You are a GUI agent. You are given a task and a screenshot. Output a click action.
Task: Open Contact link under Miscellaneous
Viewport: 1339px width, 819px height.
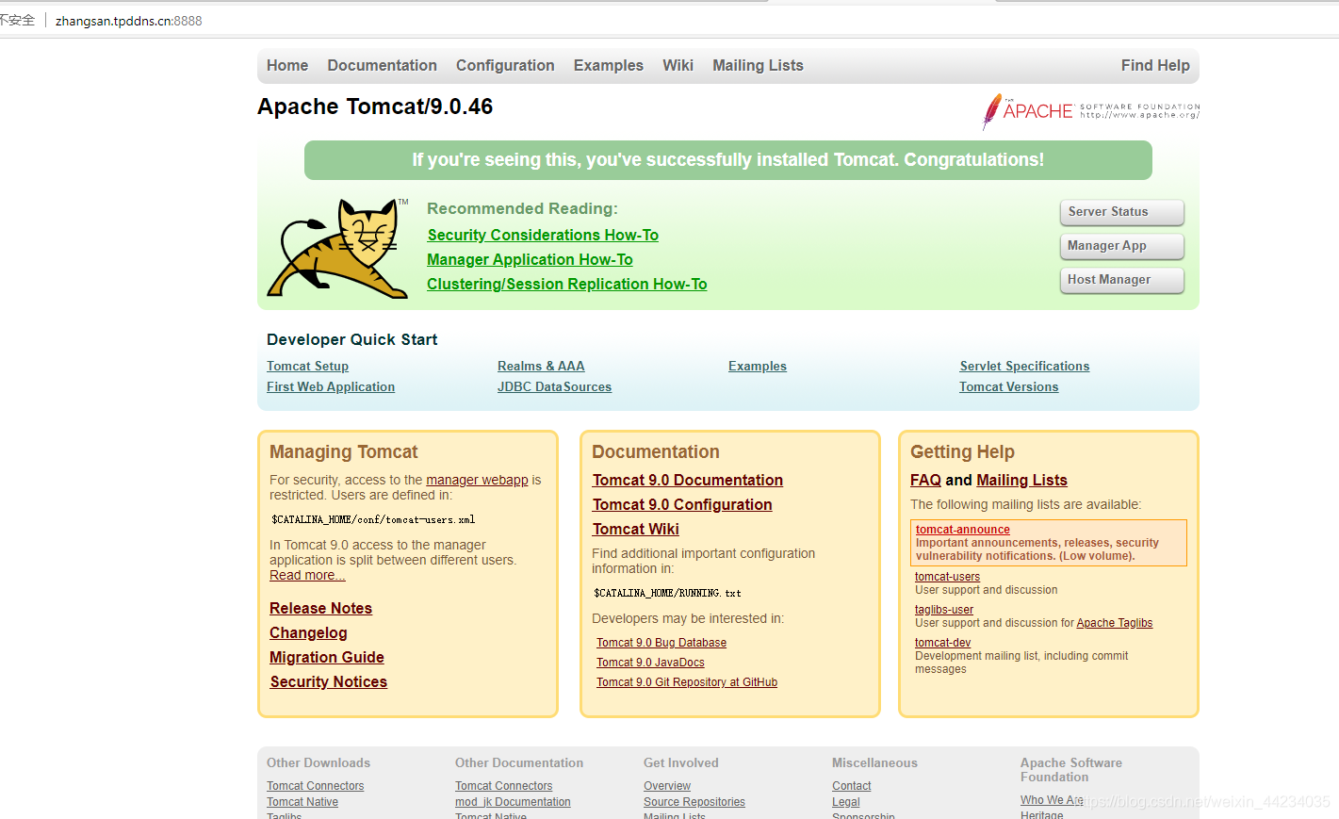[x=852, y=786]
